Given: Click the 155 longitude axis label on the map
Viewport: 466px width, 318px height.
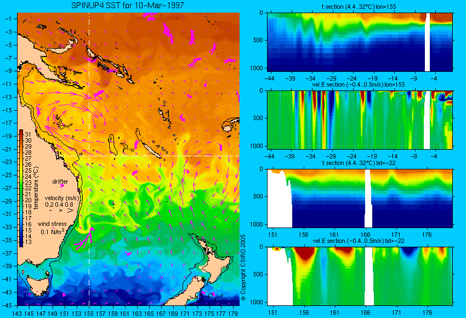Looking at the screenshot, I should 89,313.
